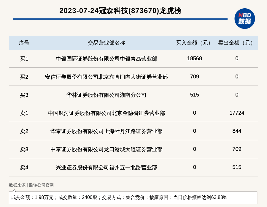The image size is (267, 207).
Task: Click the 成交金额 summary note box
Action: coord(133,197)
